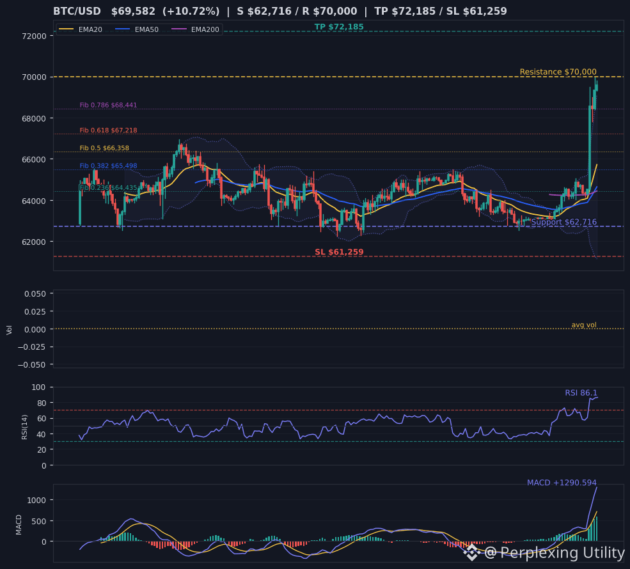Click the 68000 price axis tick
The height and width of the screenshot is (569, 630).
pyautogui.click(x=34, y=118)
